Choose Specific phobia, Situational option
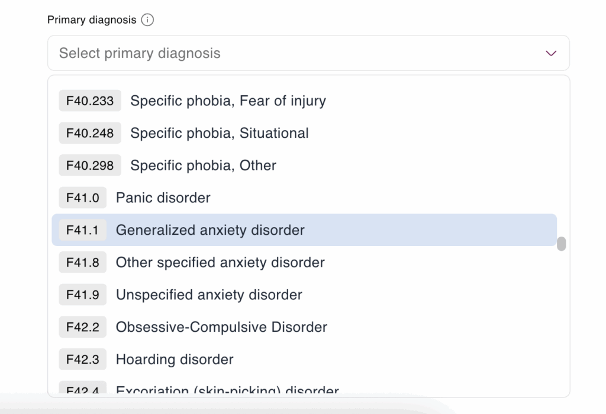The height and width of the screenshot is (414, 606). click(220, 133)
